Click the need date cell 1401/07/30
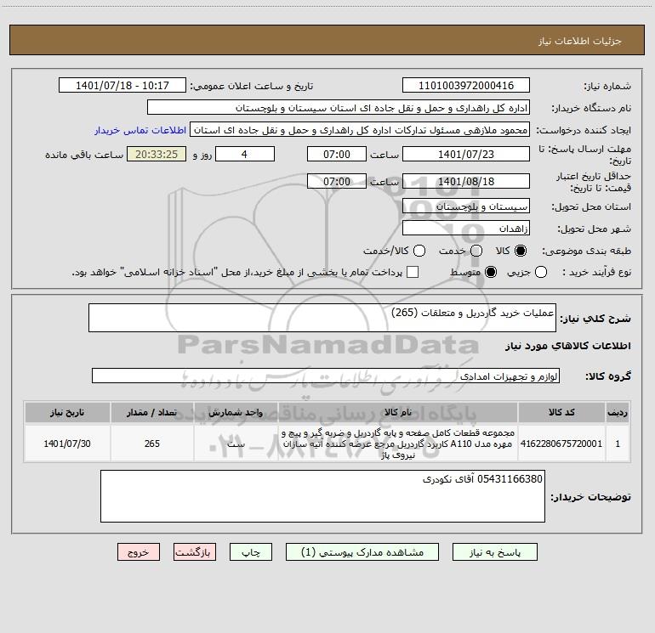Viewport: 655px width, 633px height. pyautogui.click(x=67, y=444)
